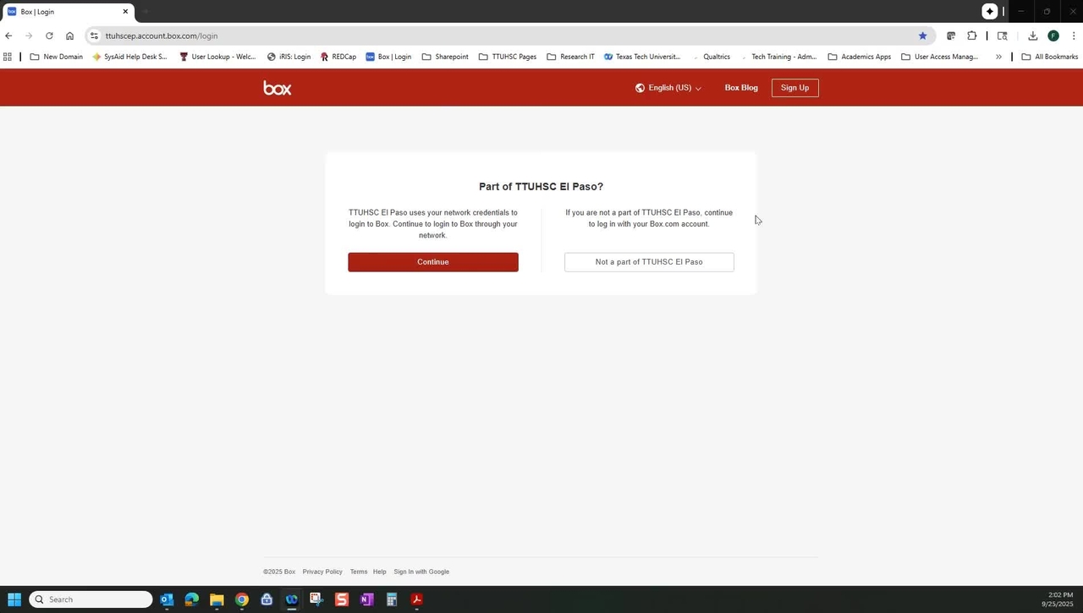The image size is (1083, 613).
Task: Open the Terms footer link
Action: (359, 572)
